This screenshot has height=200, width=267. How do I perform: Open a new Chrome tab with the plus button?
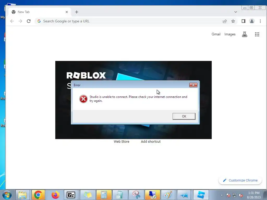(77, 12)
